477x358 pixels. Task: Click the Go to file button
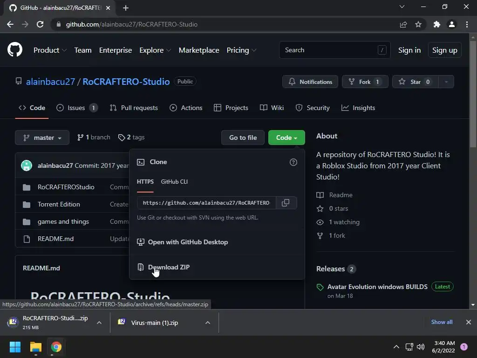pyautogui.click(x=243, y=138)
